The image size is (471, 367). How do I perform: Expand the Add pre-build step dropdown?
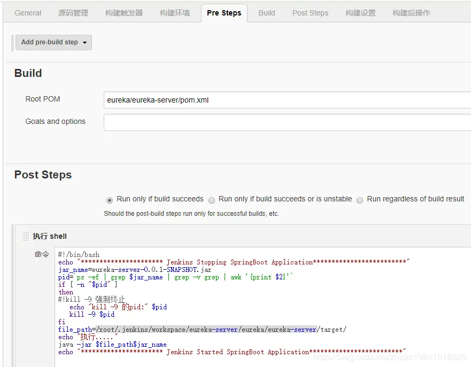[53, 42]
